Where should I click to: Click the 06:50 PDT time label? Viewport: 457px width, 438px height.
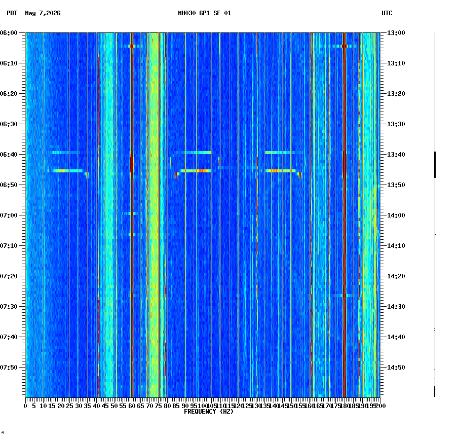pyautogui.click(x=9, y=185)
